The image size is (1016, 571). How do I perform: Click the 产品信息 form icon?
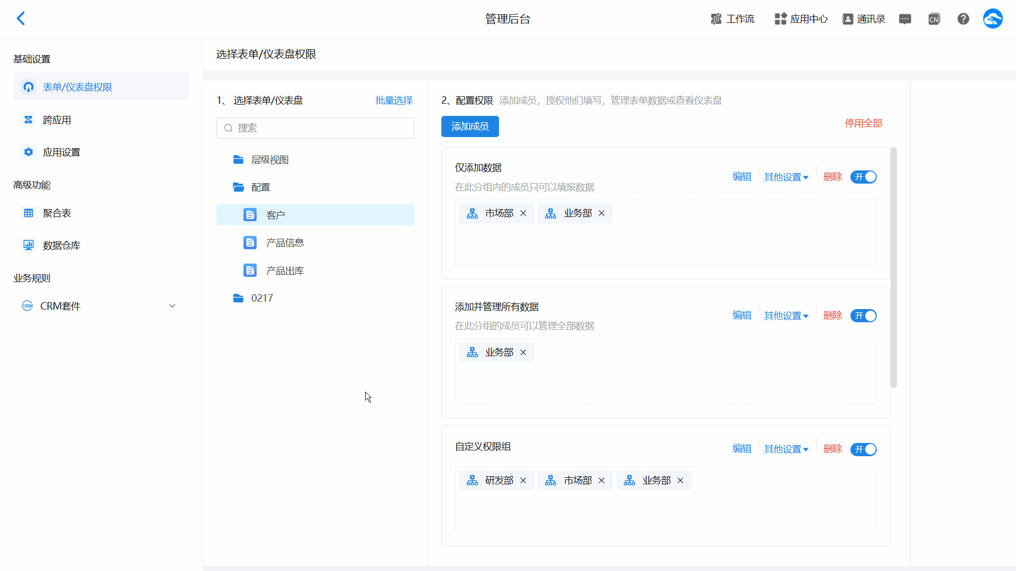[x=250, y=243]
